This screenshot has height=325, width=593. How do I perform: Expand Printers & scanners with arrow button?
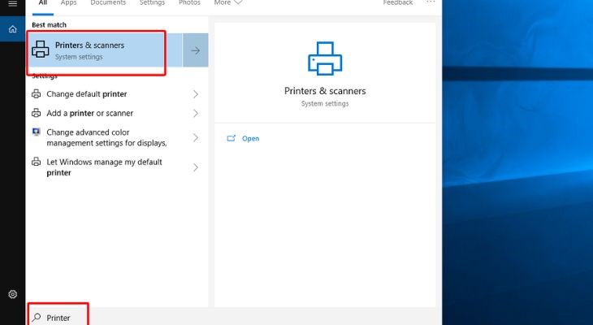pos(196,50)
